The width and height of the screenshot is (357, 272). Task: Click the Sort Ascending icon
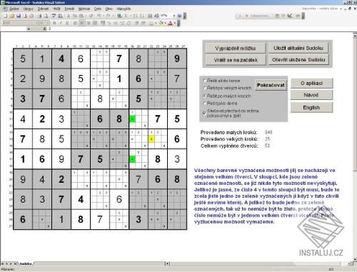click(x=136, y=16)
